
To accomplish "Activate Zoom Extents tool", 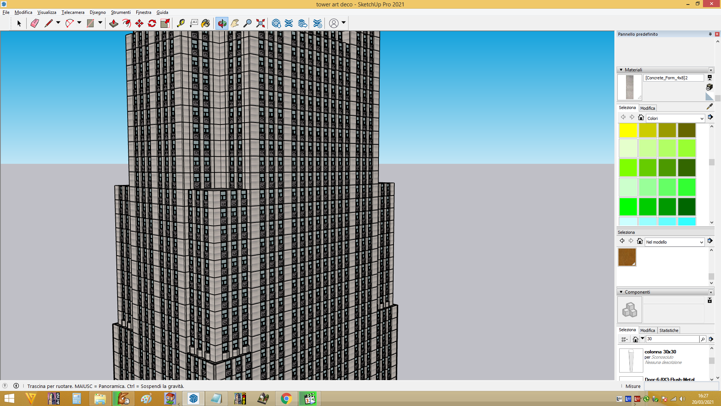I will coord(260,23).
